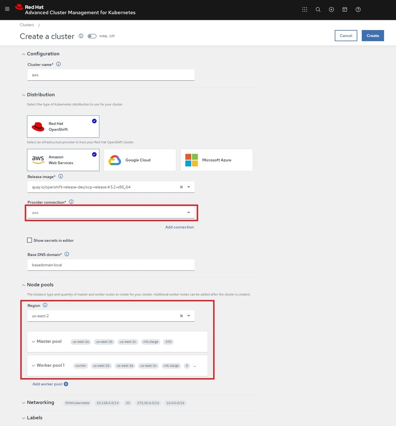Image resolution: width=396 pixels, height=426 pixels.
Task: Select Red Hat OpenShift distribution card
Action: tap(63, 126)
